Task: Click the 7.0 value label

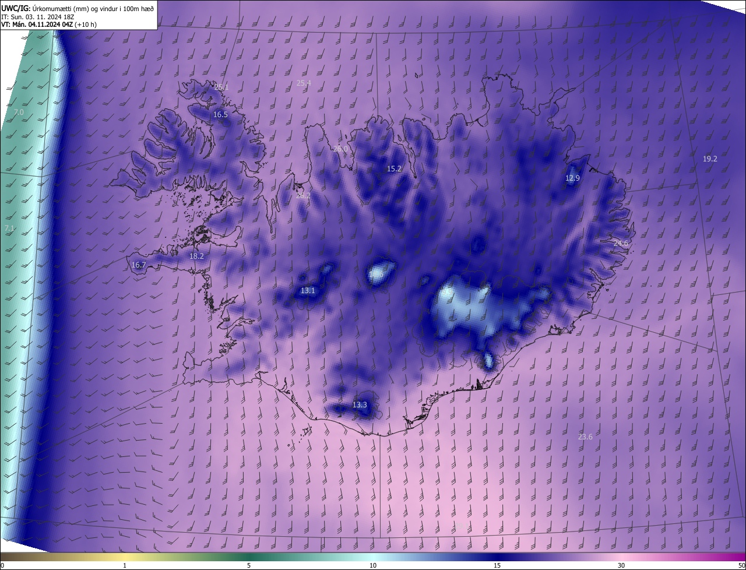Action: 19,112
